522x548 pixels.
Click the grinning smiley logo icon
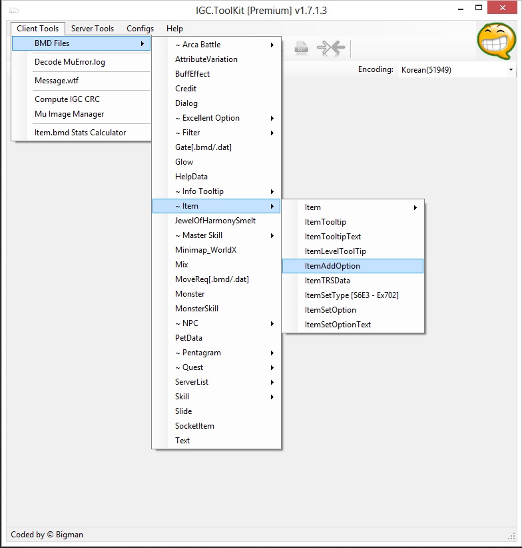pyautogui.click(x=497, y=41)
